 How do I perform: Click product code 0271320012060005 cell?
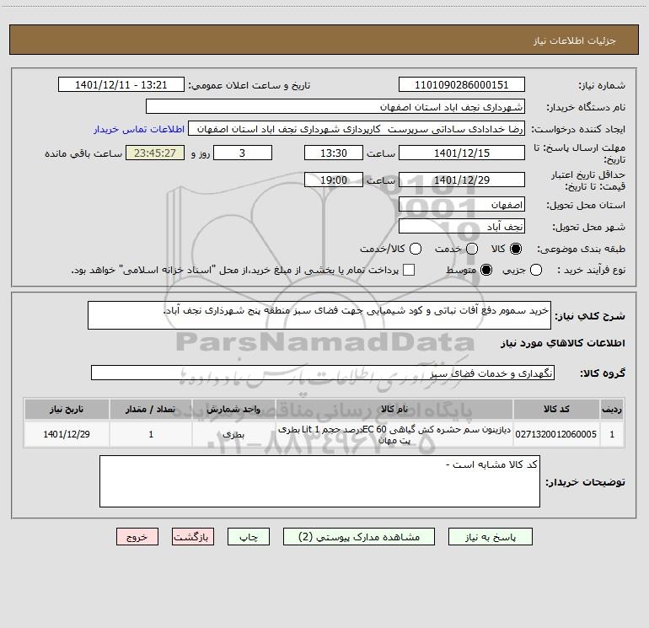556,434
